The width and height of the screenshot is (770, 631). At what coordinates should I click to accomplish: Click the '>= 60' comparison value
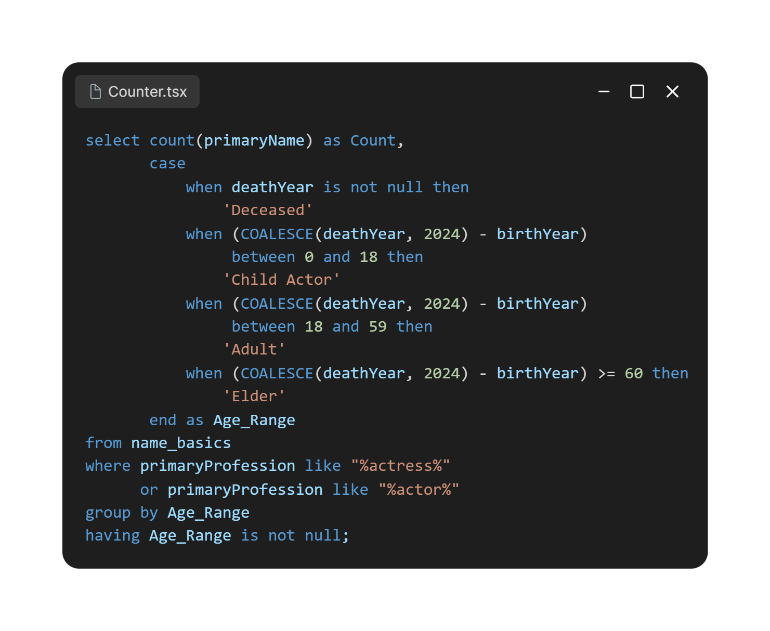(x=620, y=373)
